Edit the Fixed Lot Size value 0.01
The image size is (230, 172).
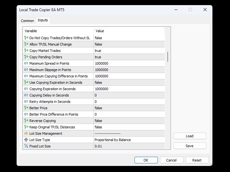[x=129, y=146]
